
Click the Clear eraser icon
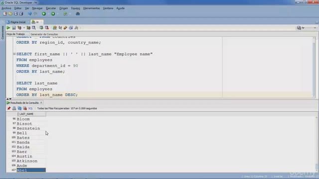65,28
